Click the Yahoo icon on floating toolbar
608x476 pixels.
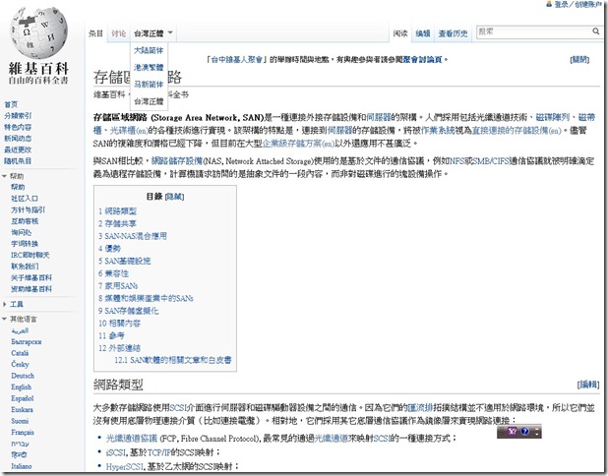pyautogui.click(x=513, y=432)
